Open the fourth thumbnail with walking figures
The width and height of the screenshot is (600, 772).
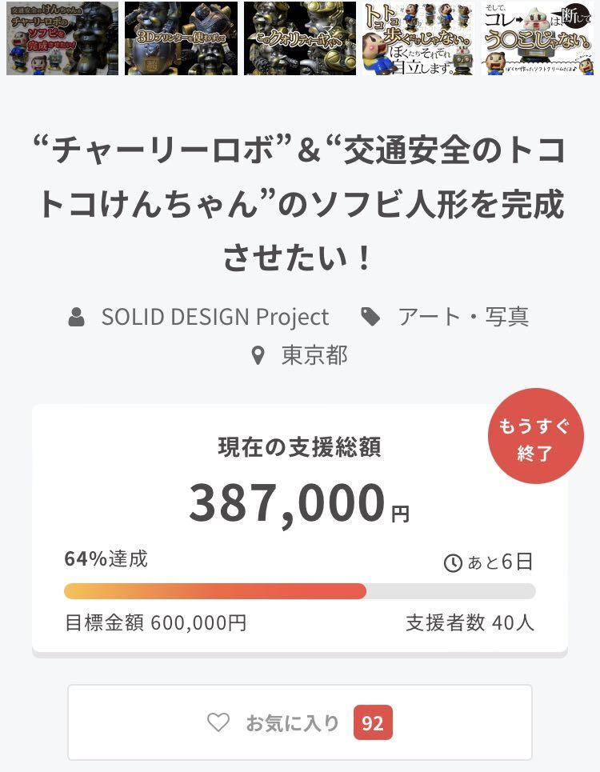point(418,38)
